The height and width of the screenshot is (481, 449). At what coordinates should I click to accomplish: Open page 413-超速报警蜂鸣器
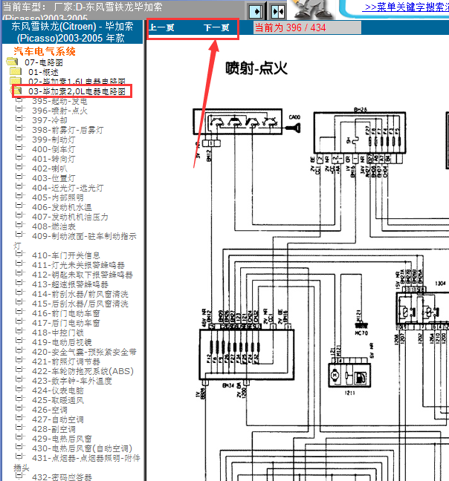pos(70,284)
